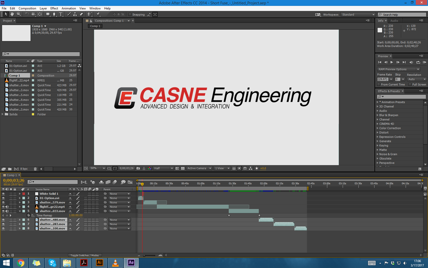Click the Draft 3D icon in timeline
428x268 pixels.
(92, 182)
